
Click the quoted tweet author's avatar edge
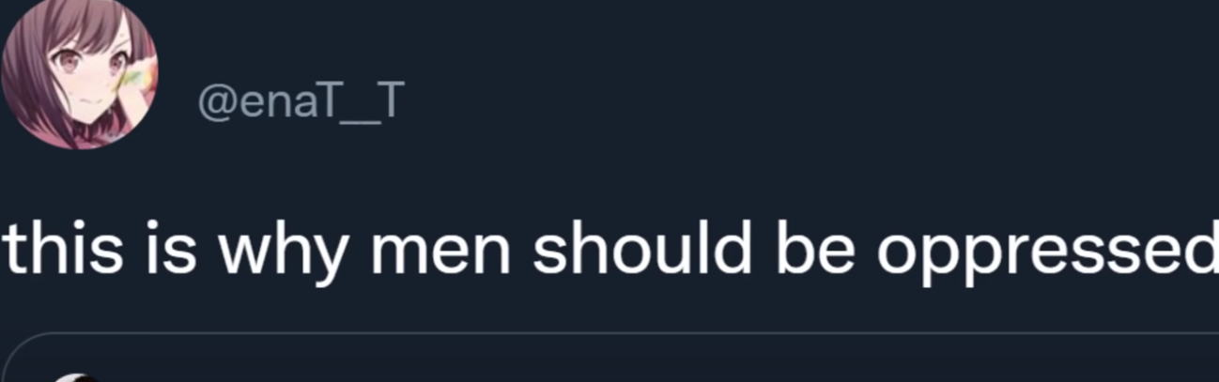pyautogui.click(x=74, y=377)
